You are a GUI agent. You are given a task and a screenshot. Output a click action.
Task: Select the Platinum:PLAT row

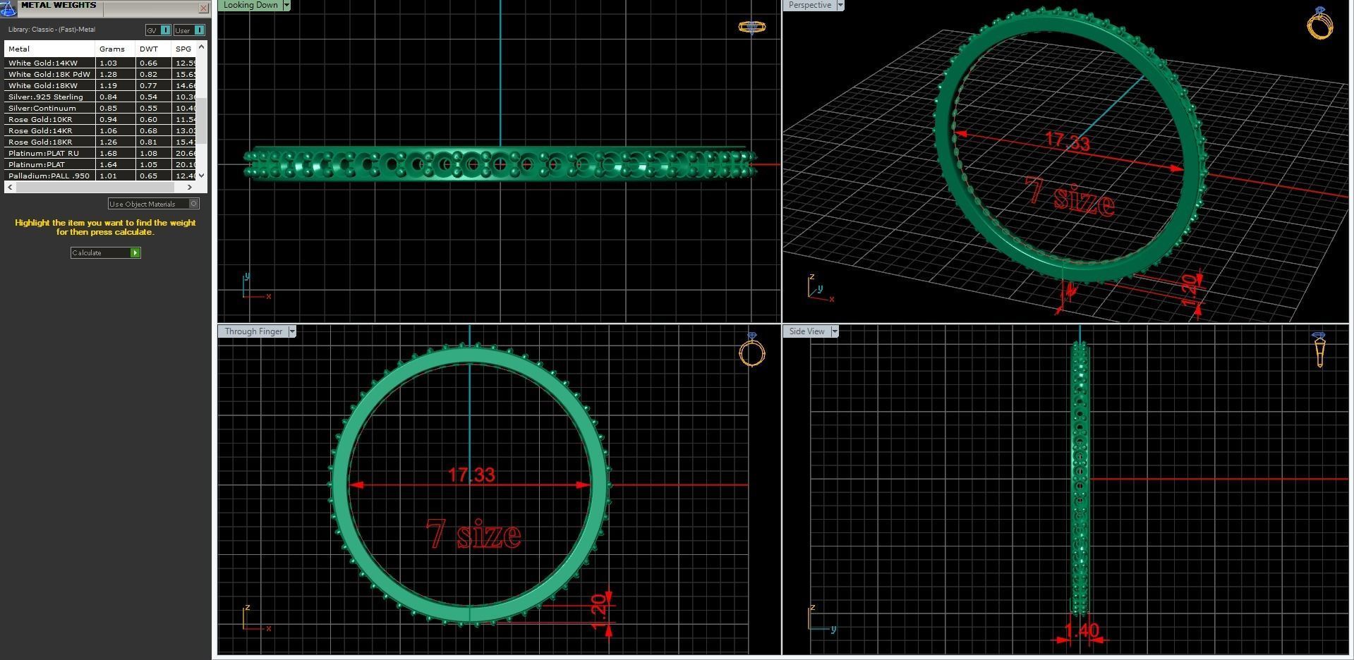[100, 164]
